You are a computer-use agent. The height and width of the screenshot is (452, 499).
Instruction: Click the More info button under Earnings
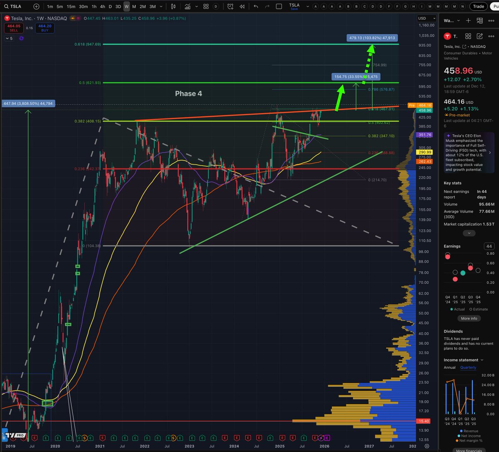pyautogui.click(x=469, y=318)
